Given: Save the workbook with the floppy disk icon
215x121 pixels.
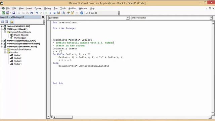Looking at the screenshot, I should pos(14,13).
